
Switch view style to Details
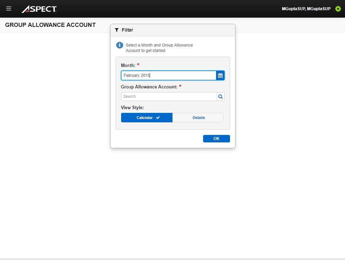pos(198,118)
